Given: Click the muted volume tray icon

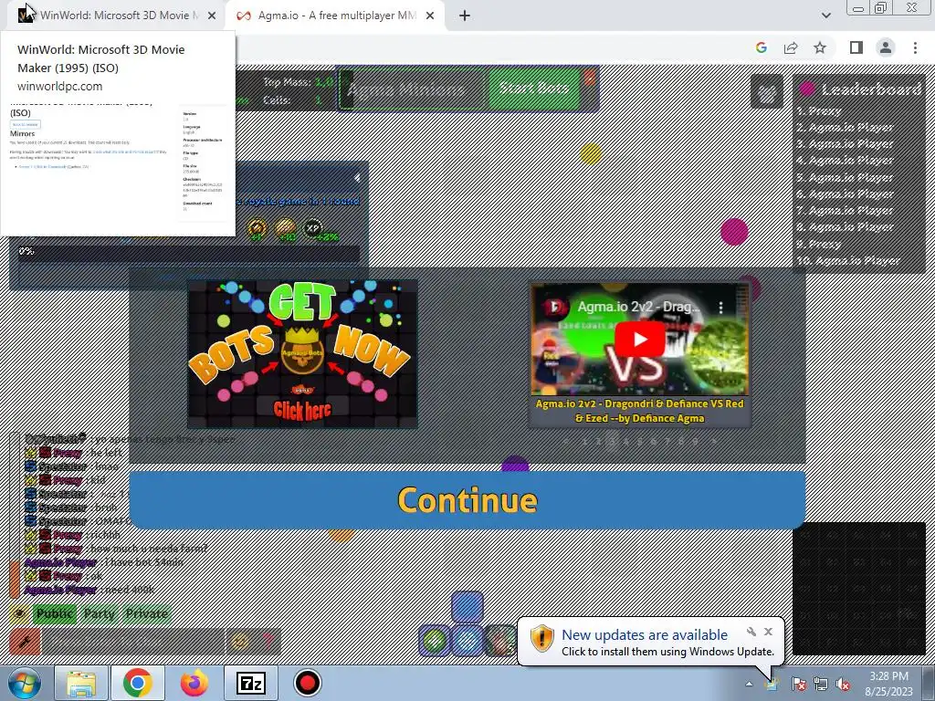Looking at the screenshot, I should [843, 684].
